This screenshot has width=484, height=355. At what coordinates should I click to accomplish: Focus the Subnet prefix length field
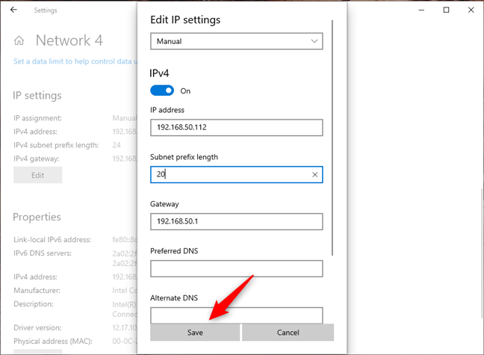pos(228,175)
